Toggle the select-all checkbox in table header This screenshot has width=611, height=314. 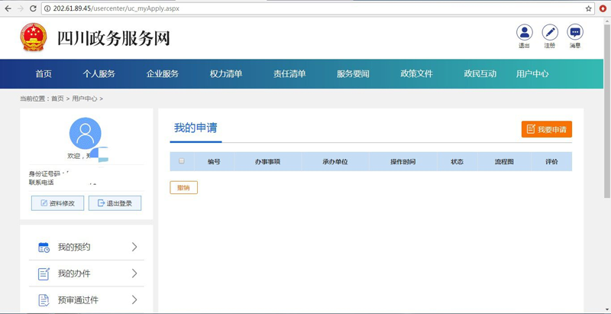pyautogui.click(x=181, y=161)
